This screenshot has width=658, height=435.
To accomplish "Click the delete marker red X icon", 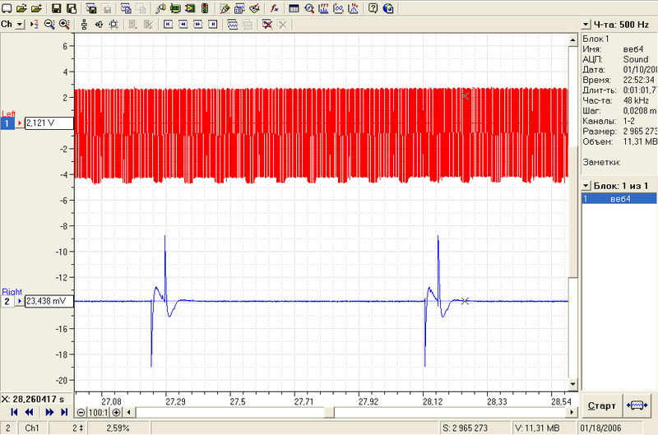I will 266,25.
